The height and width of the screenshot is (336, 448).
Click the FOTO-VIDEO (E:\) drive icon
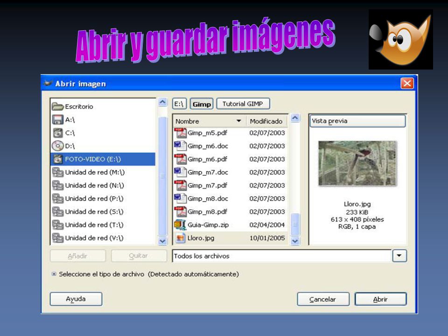pos(58,159)
